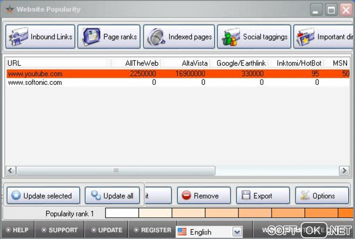Viewport: 355px width, 239px height.
Task: Click the Page ranks document icon
Action: 92,36
